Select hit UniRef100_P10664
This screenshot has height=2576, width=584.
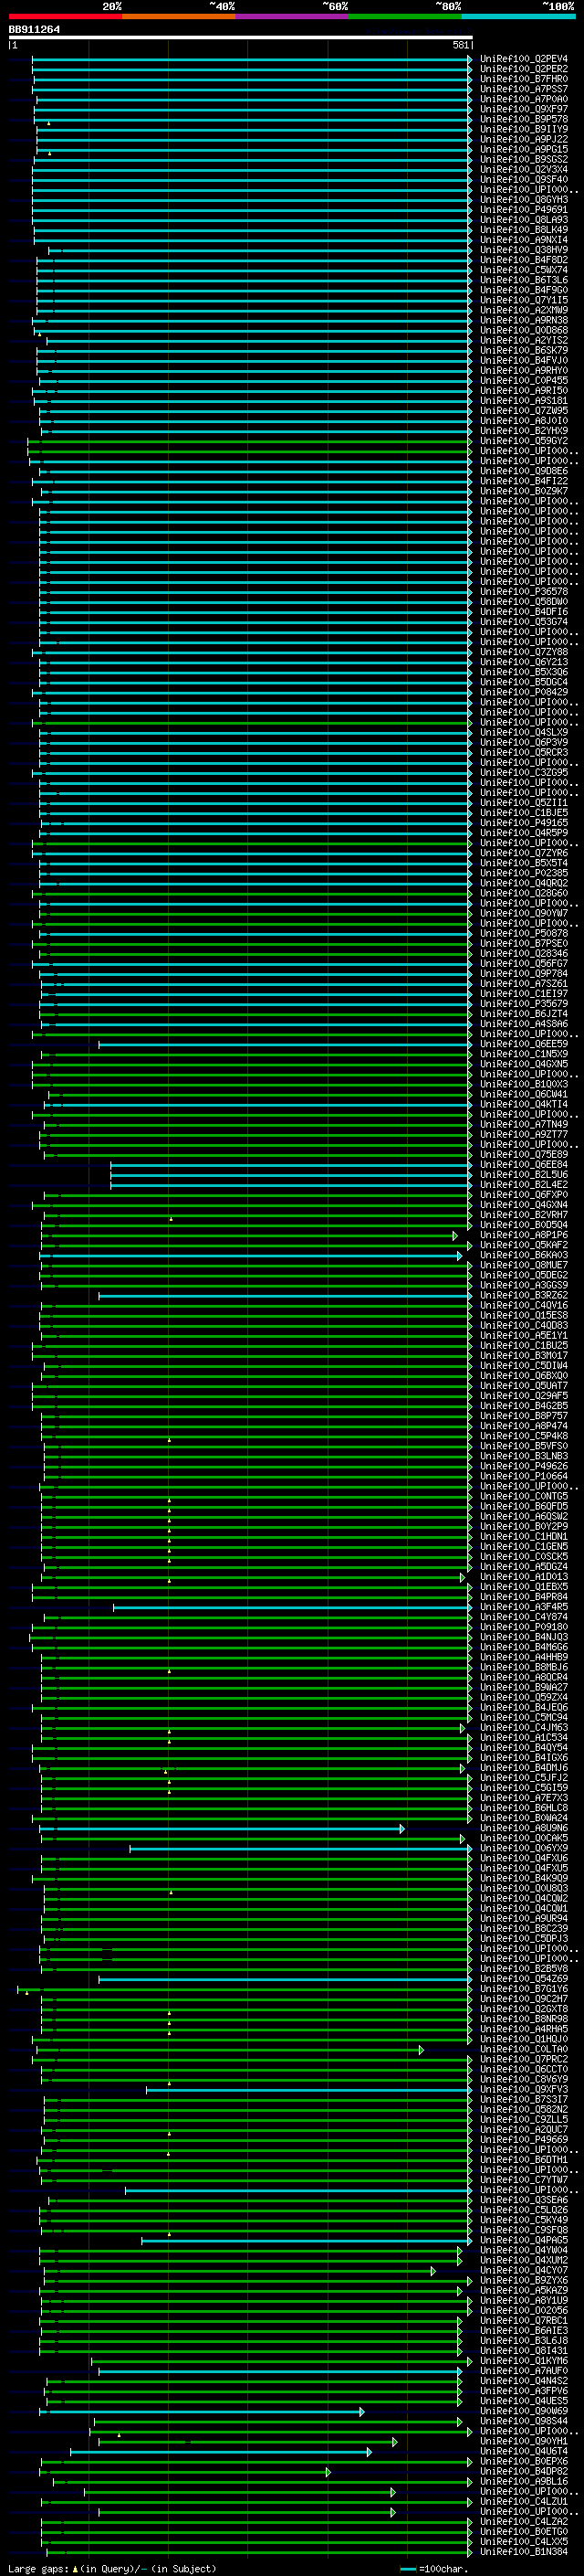[x=524, y=1476]
